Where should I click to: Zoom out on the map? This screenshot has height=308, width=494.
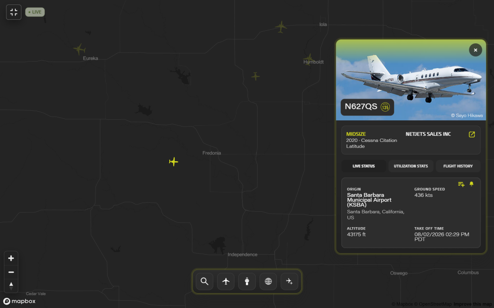click(11, 272)
